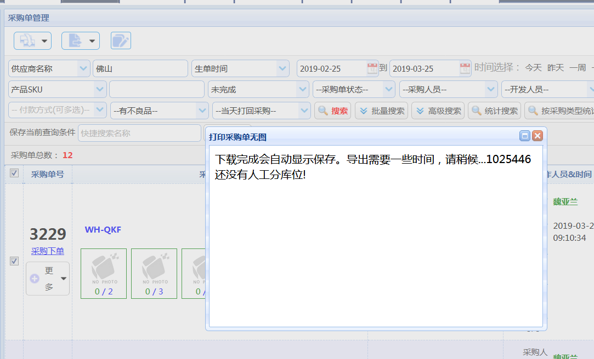This screenshot has height=359, width=594.
Task: Open the export document dropdown button
Action: pos(81,41)
